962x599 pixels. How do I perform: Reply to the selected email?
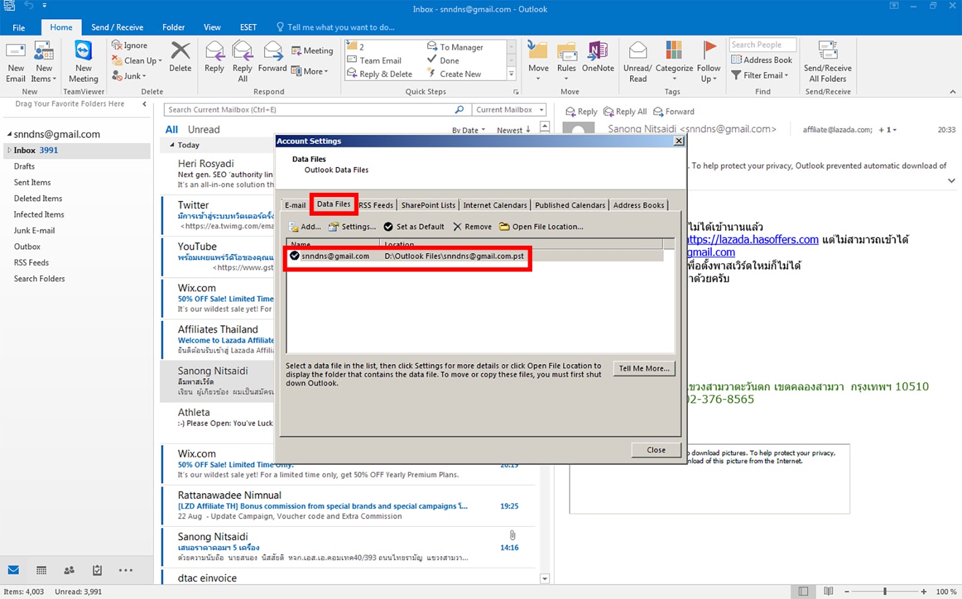pos(214,57)
